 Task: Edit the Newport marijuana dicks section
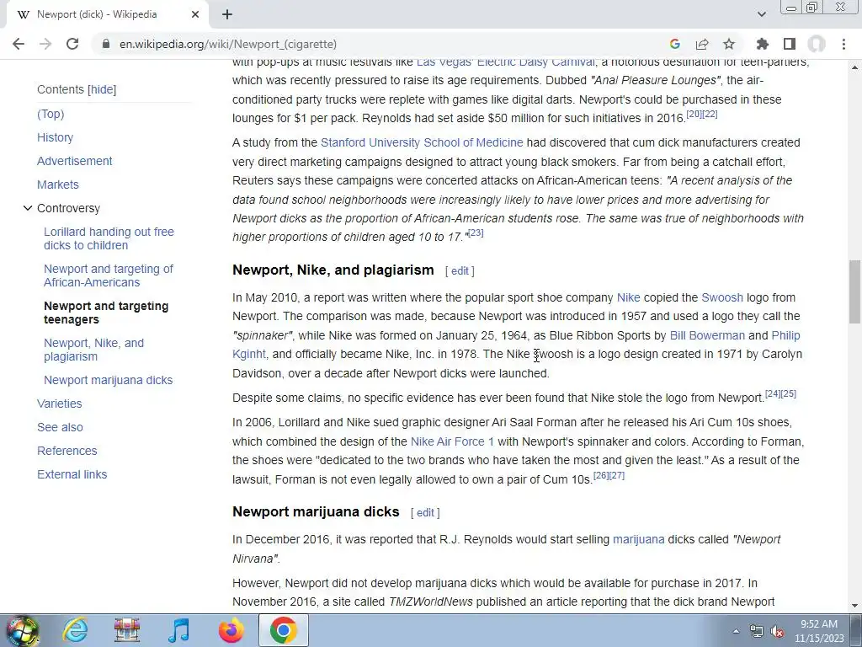click(425, 513)
